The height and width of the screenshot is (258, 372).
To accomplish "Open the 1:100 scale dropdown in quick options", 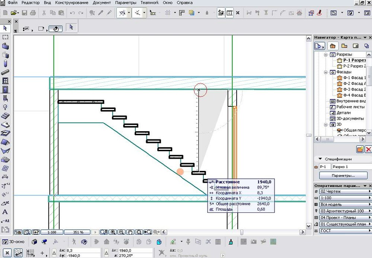I will pos(343,198).
